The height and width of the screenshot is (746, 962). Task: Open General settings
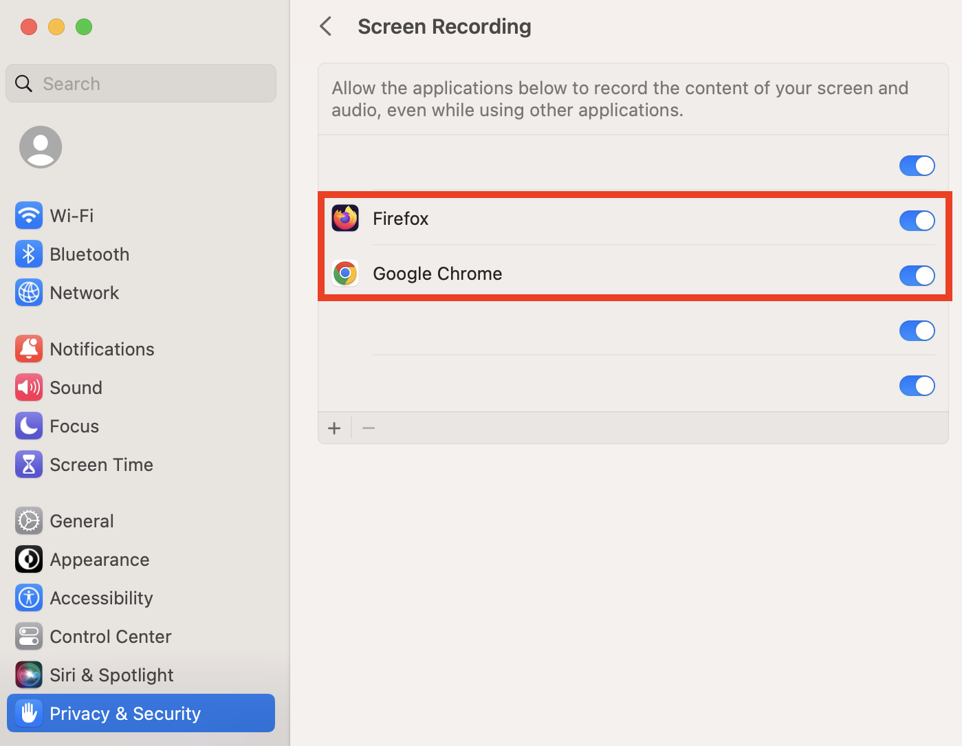coord(141,521)
